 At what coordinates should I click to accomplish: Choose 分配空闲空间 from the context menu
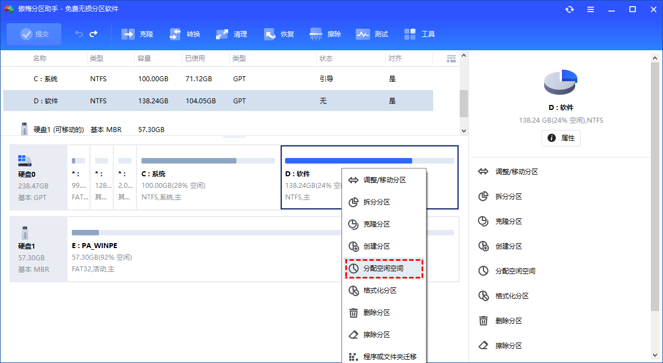383,269
